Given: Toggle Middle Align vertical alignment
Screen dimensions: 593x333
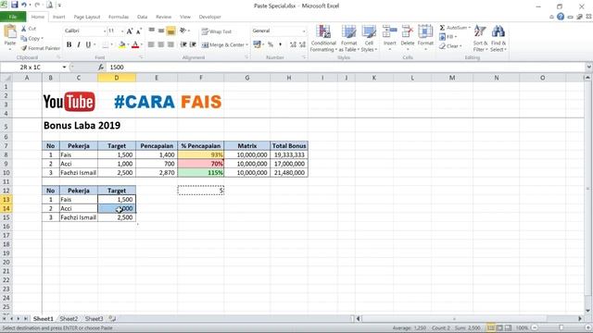Looking at the screenshot, I should point(161,31).
